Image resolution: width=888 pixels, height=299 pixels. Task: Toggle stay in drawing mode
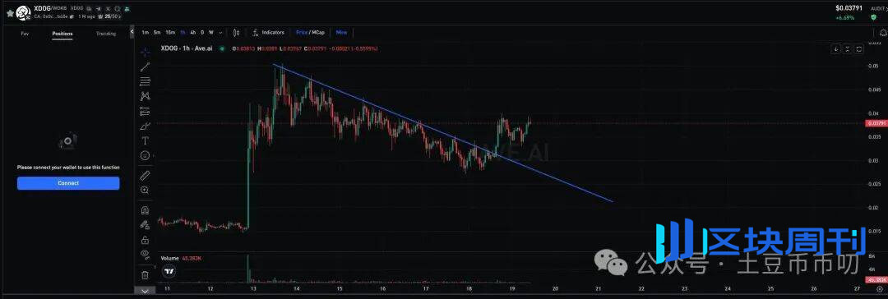tap(145, 225)
